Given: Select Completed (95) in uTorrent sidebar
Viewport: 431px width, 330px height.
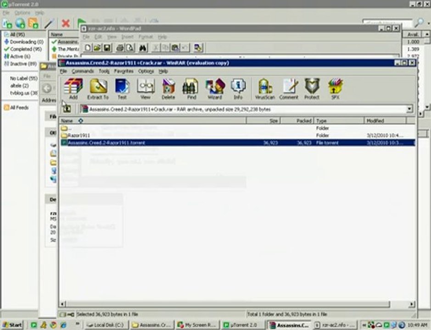Looking at the screenshot, I should click(23, 49).
